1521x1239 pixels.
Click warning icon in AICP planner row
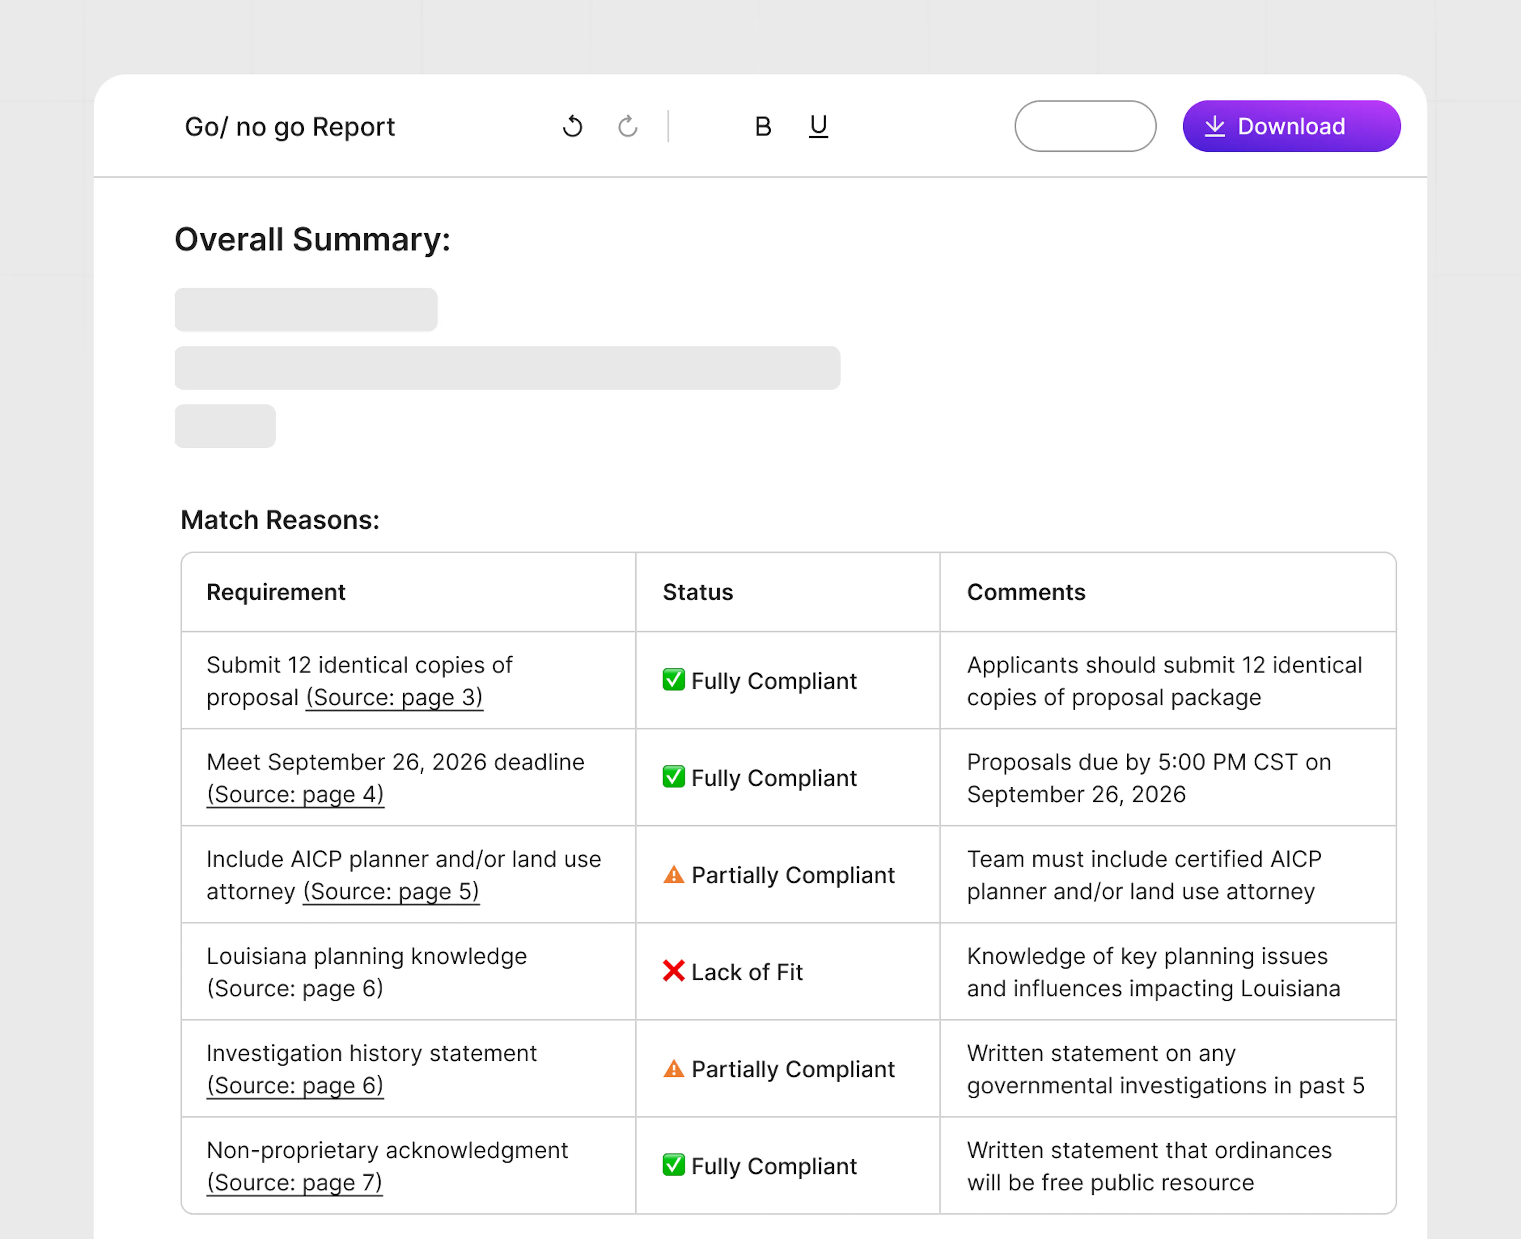pyautogui.click(x=673, y=875)
